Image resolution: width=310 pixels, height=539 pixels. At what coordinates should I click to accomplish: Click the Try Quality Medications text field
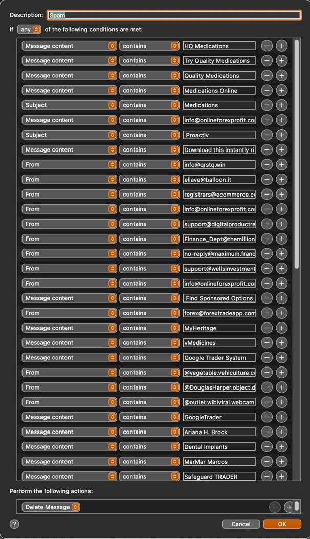pyautogui.click(x=219, y=60)
